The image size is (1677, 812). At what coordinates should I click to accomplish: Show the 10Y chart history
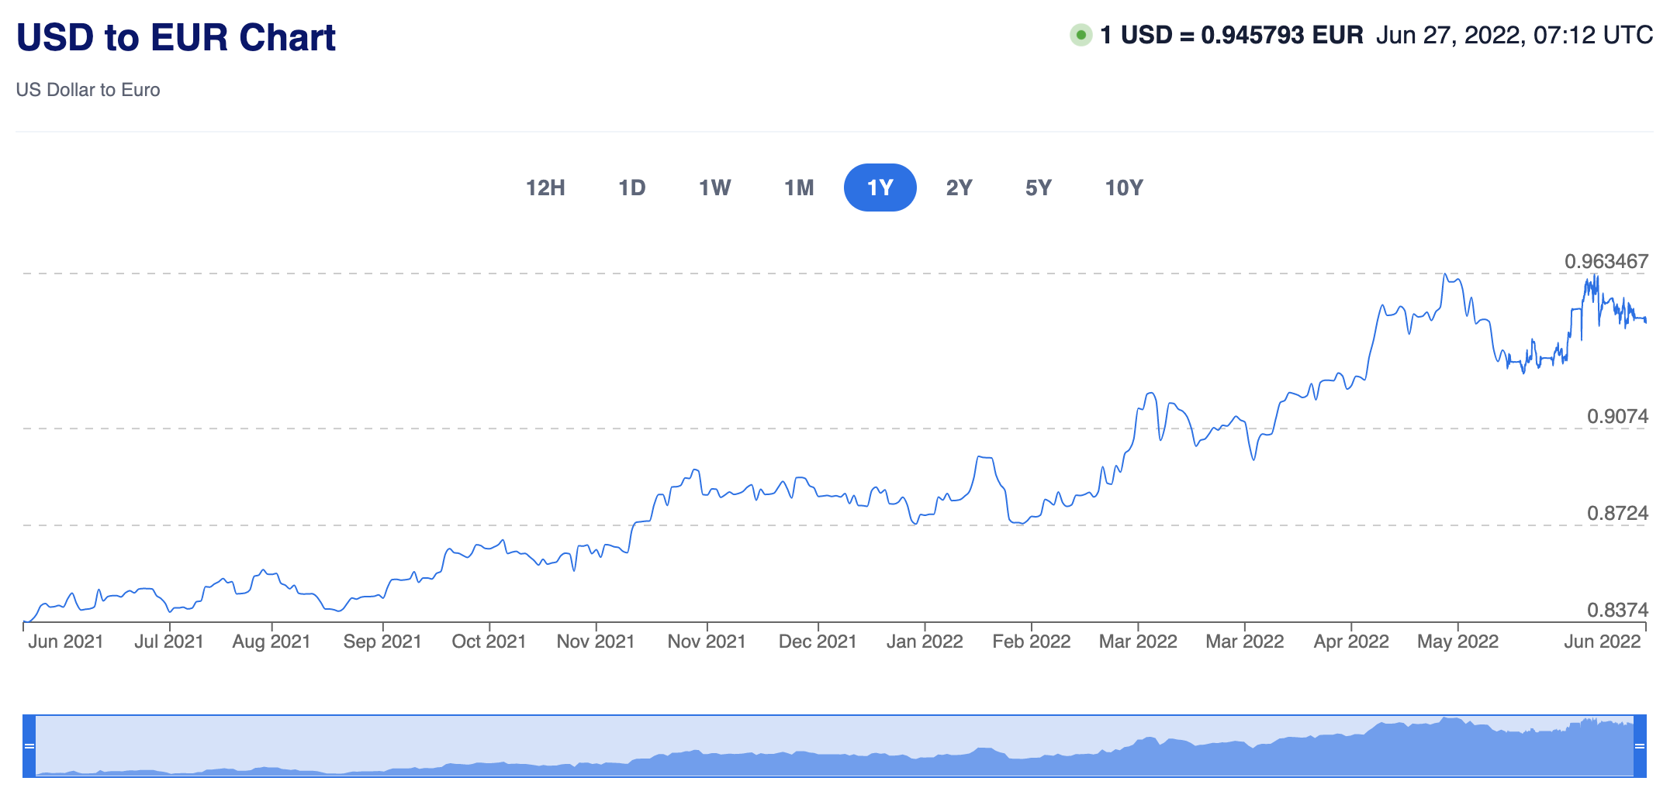[1123, 188]
